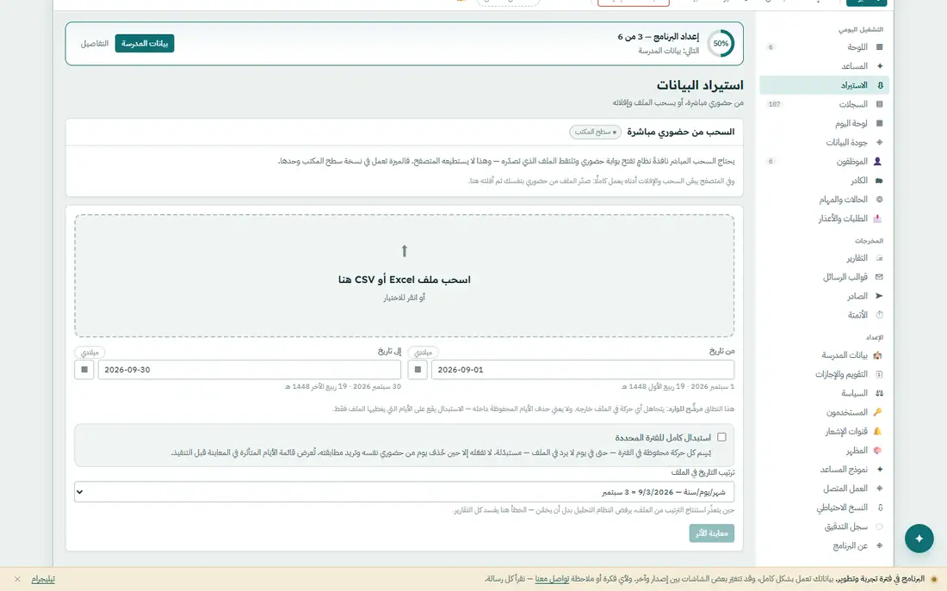Open التقارير menu item
The height and width of the screenshot is (591, 947).
[x=824, y=258]
